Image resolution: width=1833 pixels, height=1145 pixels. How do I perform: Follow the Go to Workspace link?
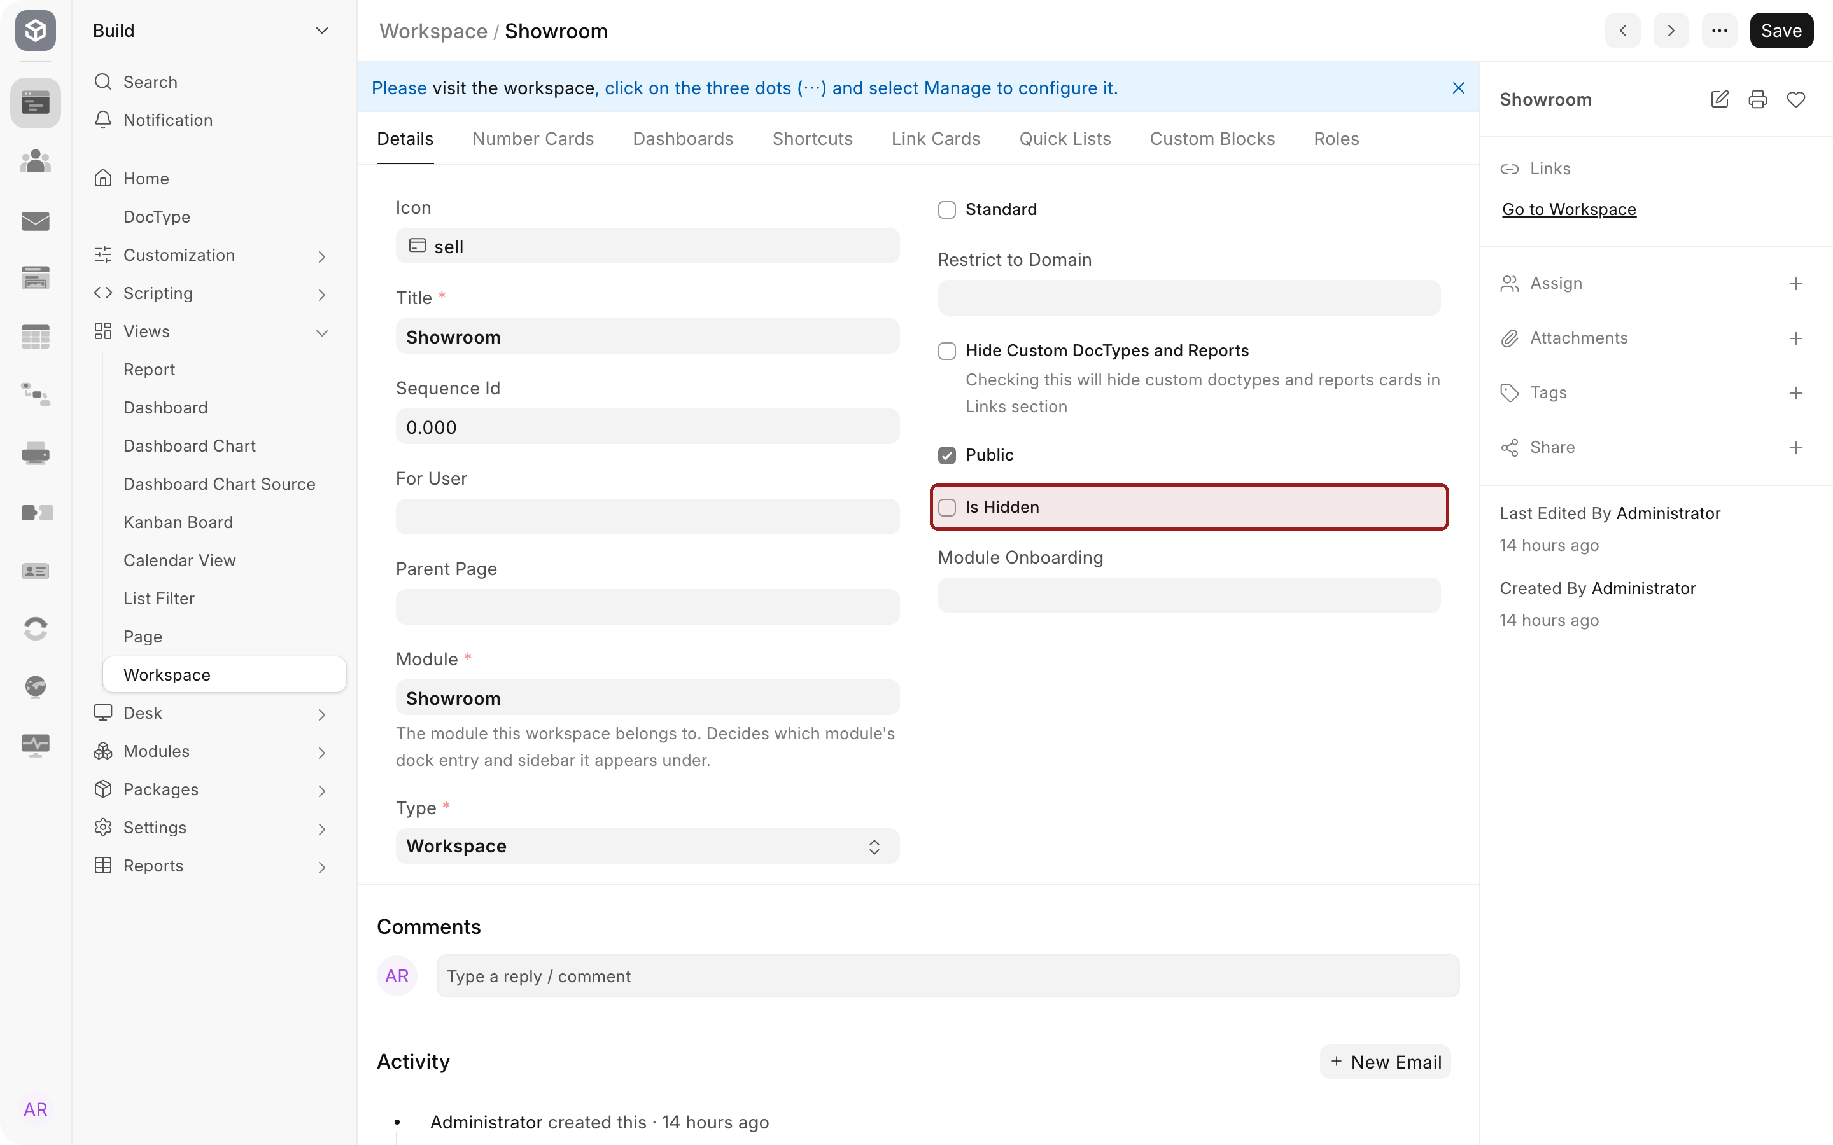1569,210
